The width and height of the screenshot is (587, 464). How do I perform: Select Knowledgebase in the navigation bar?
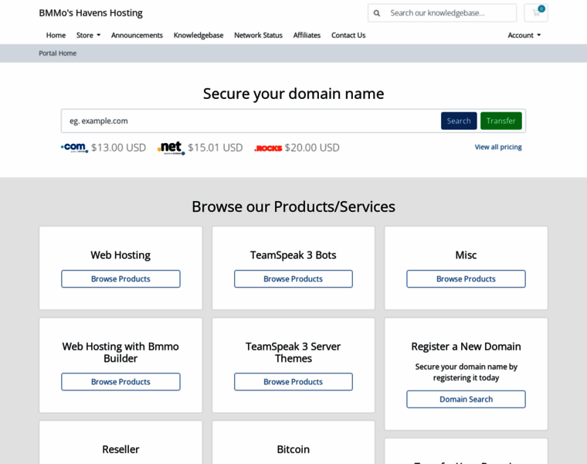(198, 35)
